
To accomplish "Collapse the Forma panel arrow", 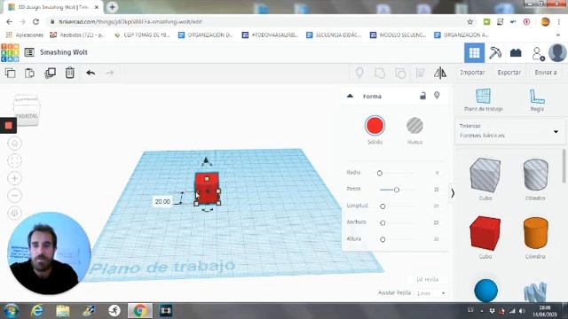I will point(350,96).
